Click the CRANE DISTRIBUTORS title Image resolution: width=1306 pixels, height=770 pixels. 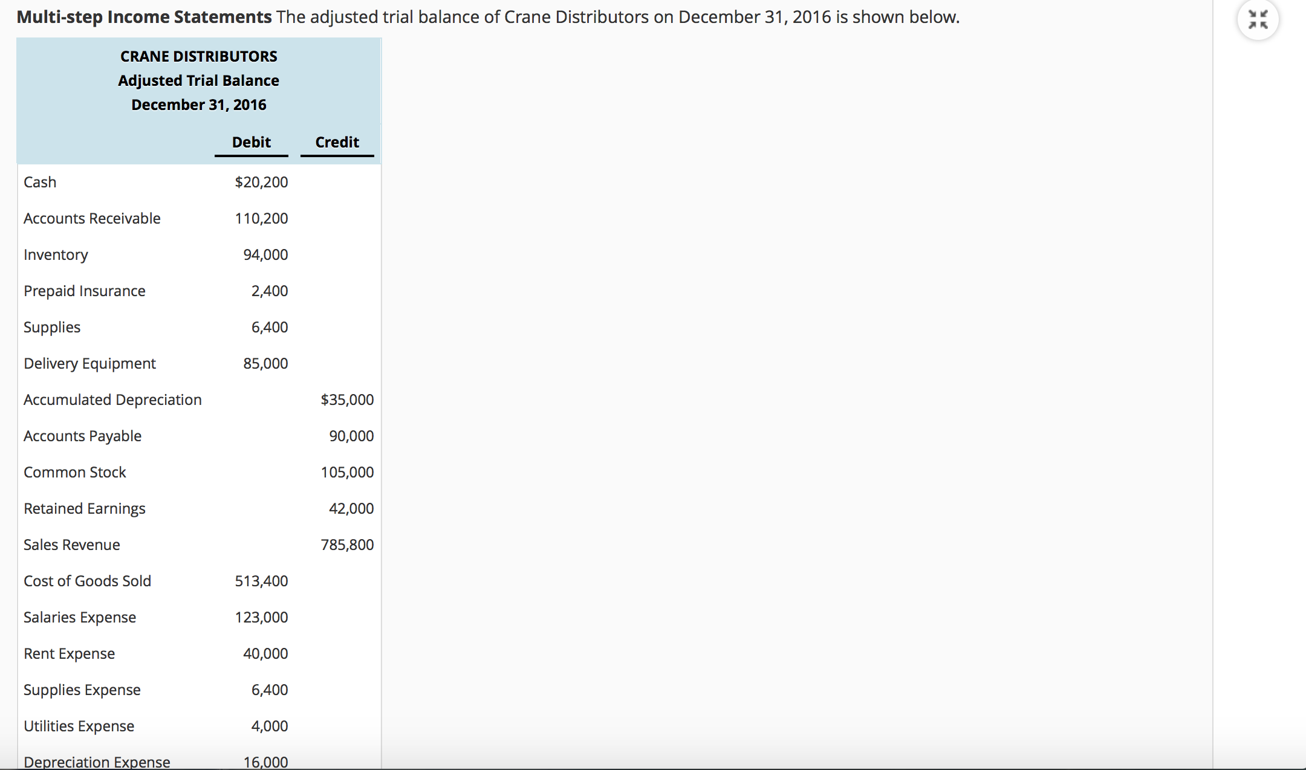[198, 56]
